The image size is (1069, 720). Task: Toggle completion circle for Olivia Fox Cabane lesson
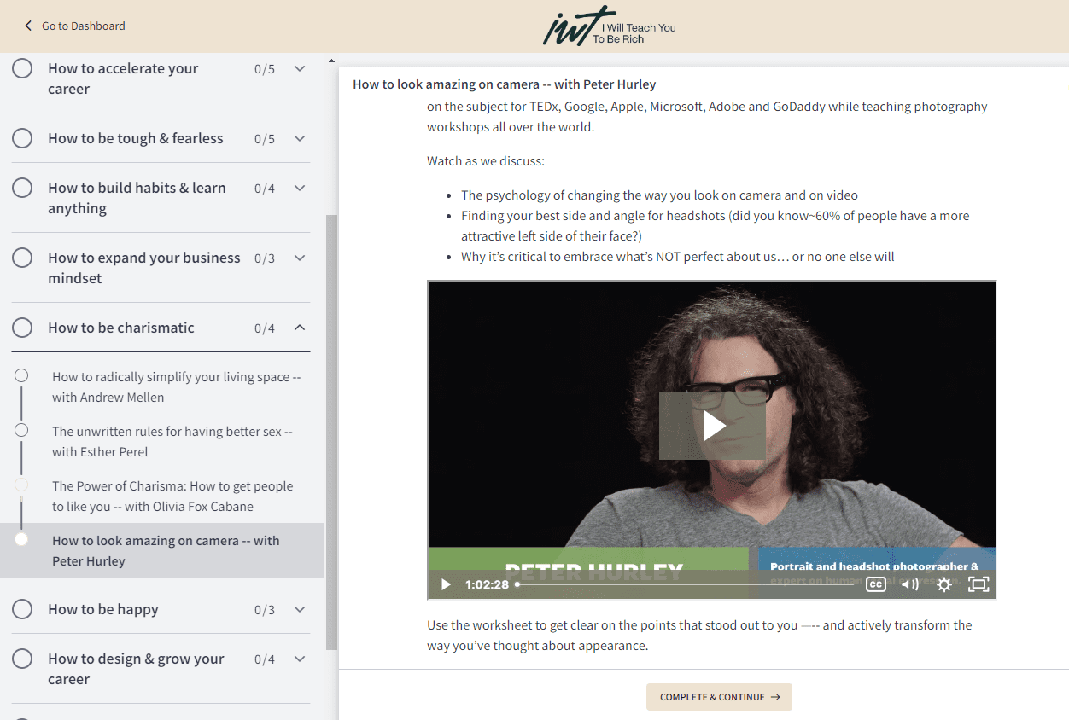pyautogui.click(x=21, y=485)
